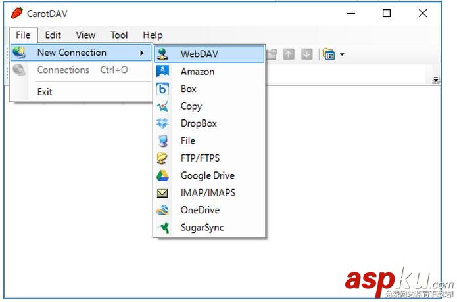This screenshot has width=457, height=302.
Task: Select the Copy connection type
Action: coord(209,106)
